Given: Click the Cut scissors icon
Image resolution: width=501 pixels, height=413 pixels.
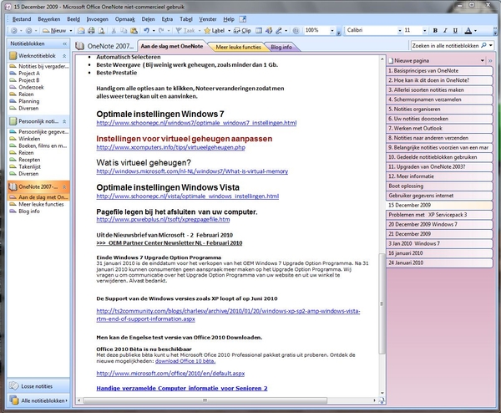Looking at the screenshot, I should 114,30.
